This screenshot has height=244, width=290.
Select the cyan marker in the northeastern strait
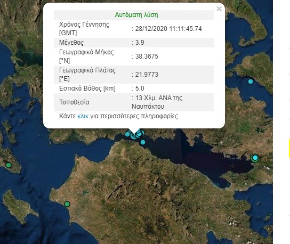(251, 82)
